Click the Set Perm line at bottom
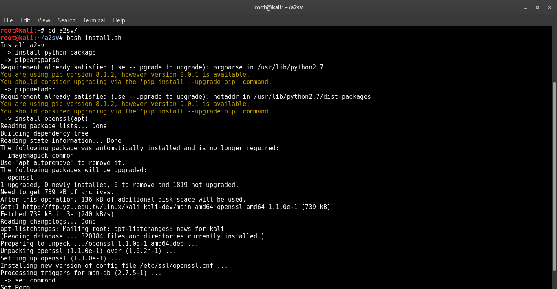Image resolution: width=557 pixels, height=289 pixels. pyautogui.click(x=14, y=287)
